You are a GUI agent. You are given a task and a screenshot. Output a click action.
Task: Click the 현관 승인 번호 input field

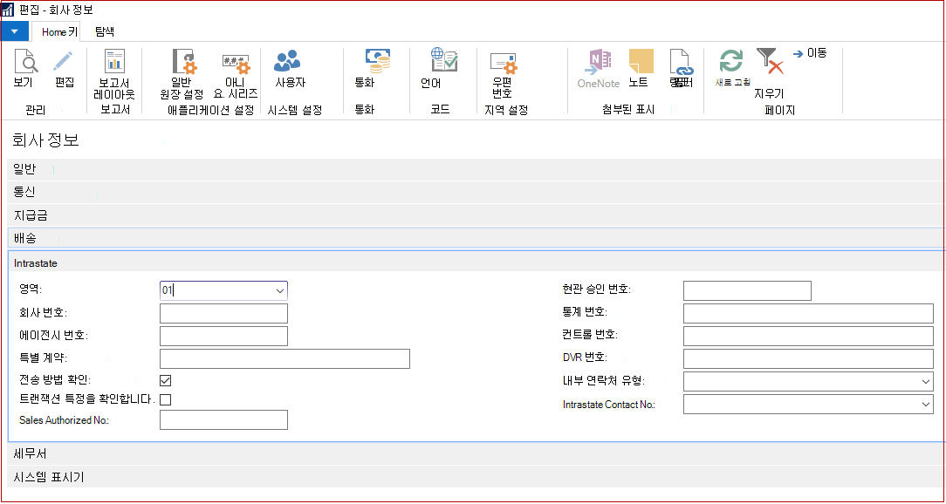pyautogui.click(x=747, y=290)
